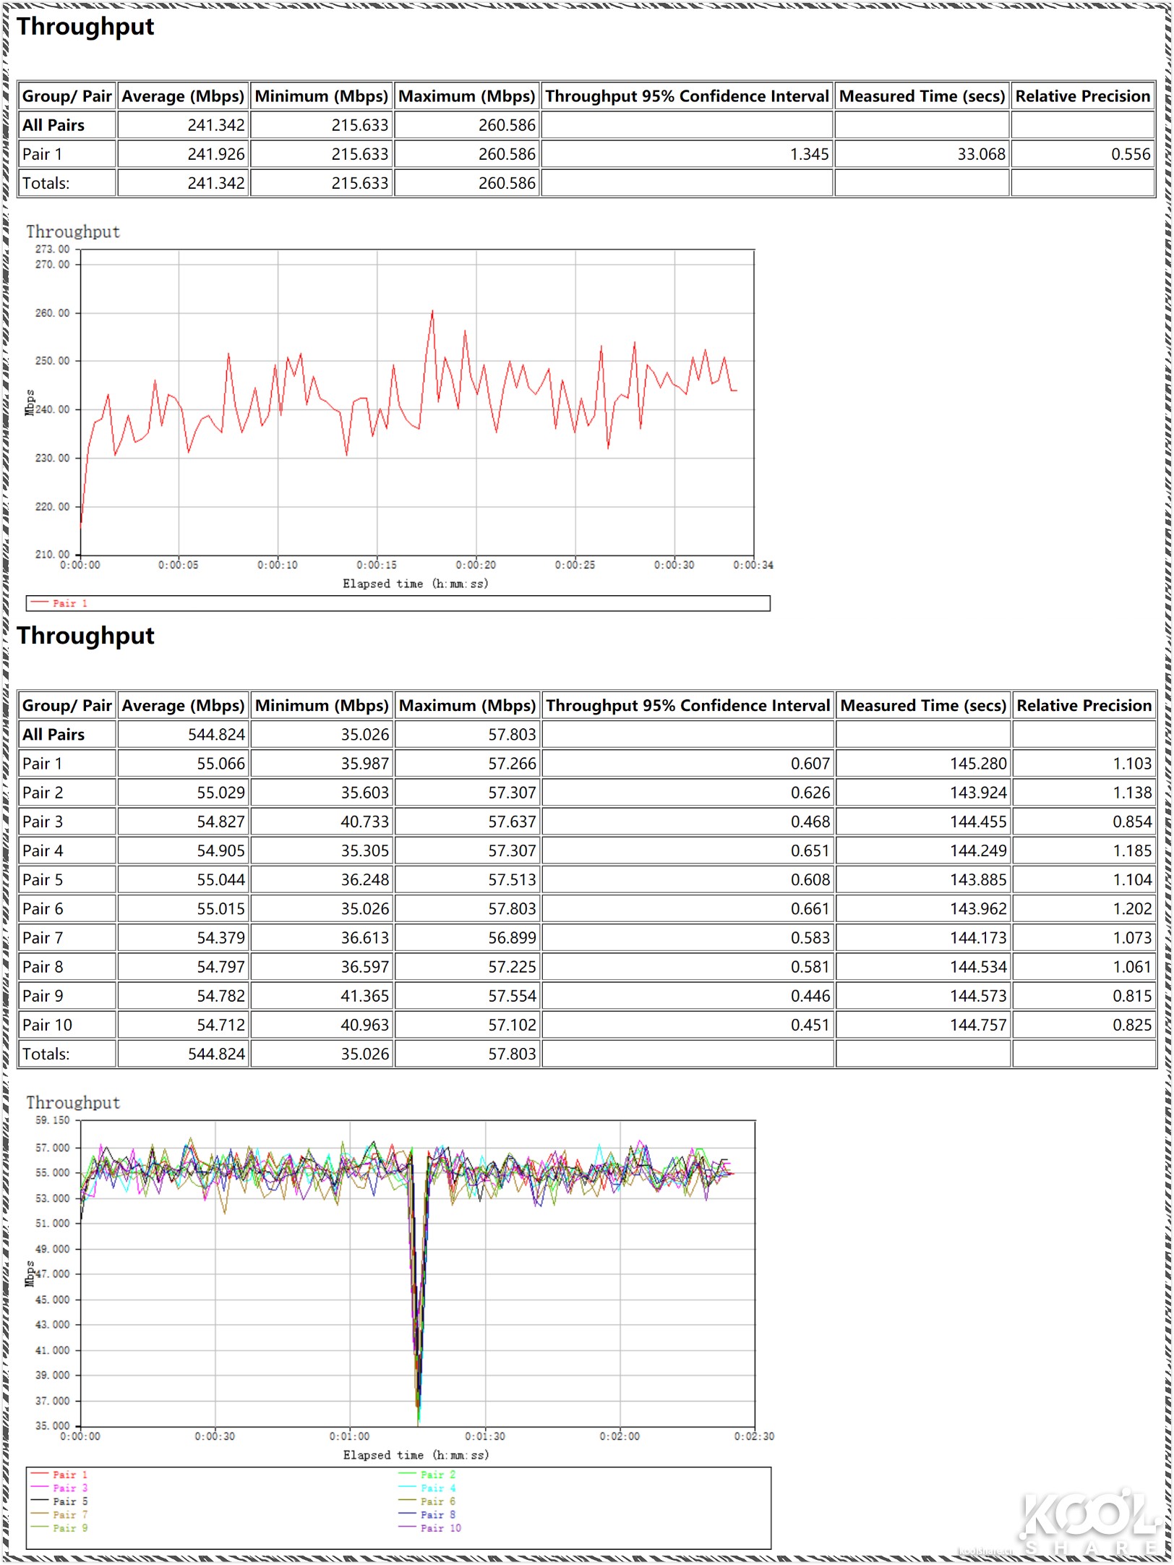
Task: Select the Pair 7 average value 54.379
Action: click(x=220, y=937)
